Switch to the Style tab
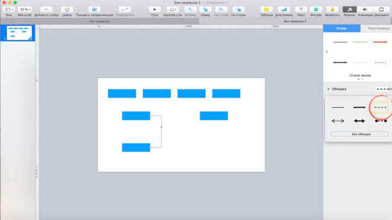The image size is (392, 220). (x=341, y=28)
